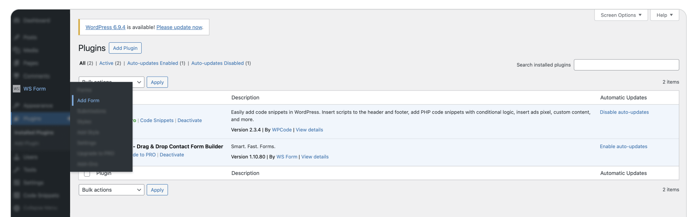Open Code Snippets link in WPCode row

click(157, 120)
